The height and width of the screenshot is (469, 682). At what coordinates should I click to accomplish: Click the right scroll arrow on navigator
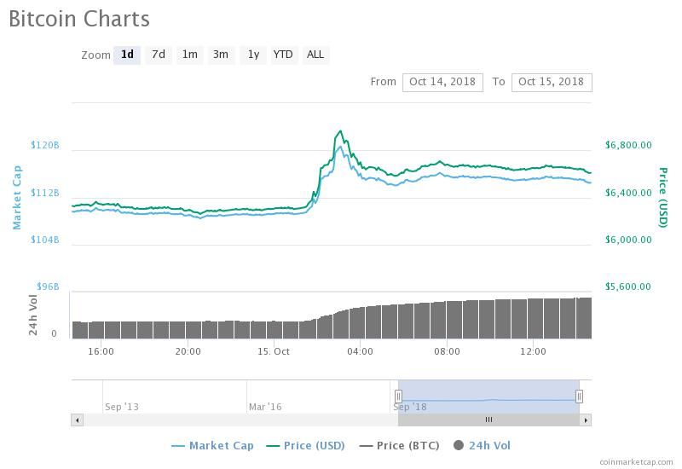[586, 420]
